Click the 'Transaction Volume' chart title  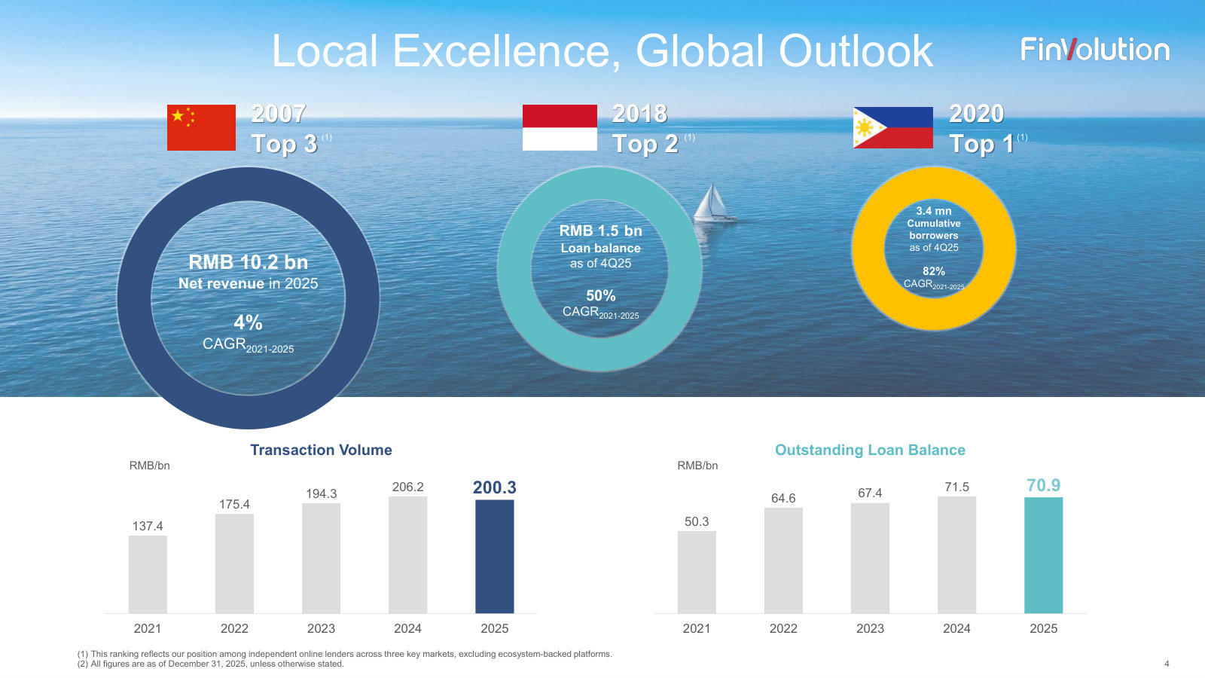(x=321, y=450)
